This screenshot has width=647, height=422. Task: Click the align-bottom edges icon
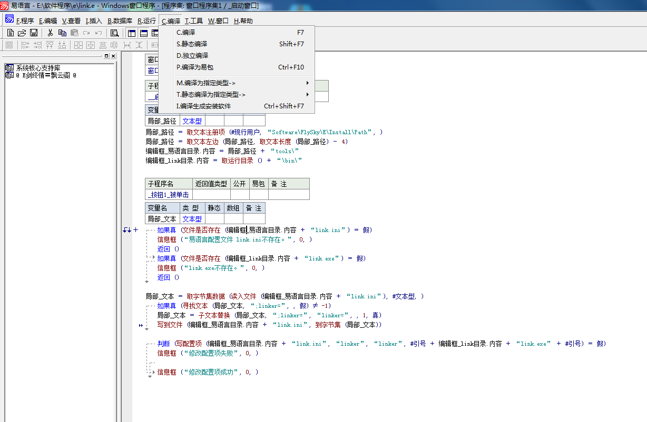tap(62, 45)
